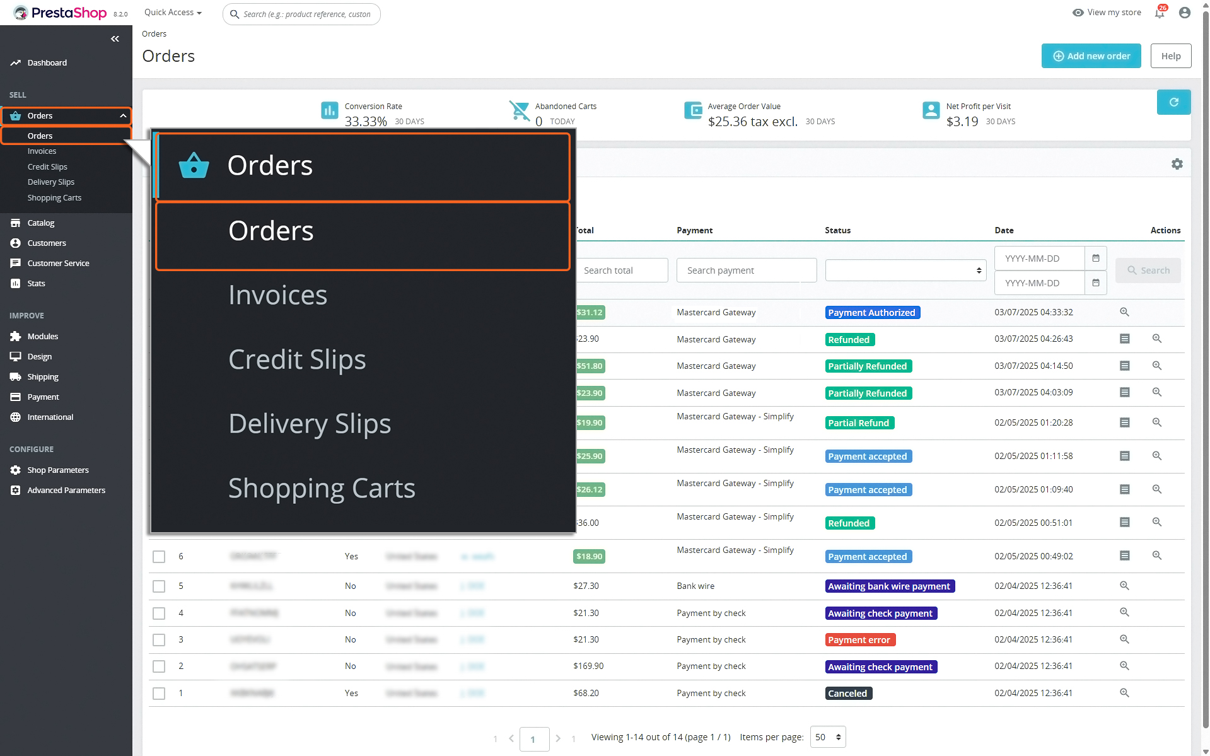Click the Modules puzzle icon

15,337
